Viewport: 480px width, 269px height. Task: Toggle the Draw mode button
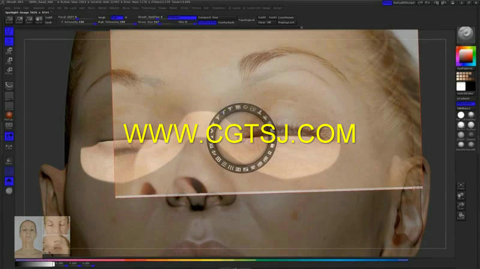tap(9, 41)
